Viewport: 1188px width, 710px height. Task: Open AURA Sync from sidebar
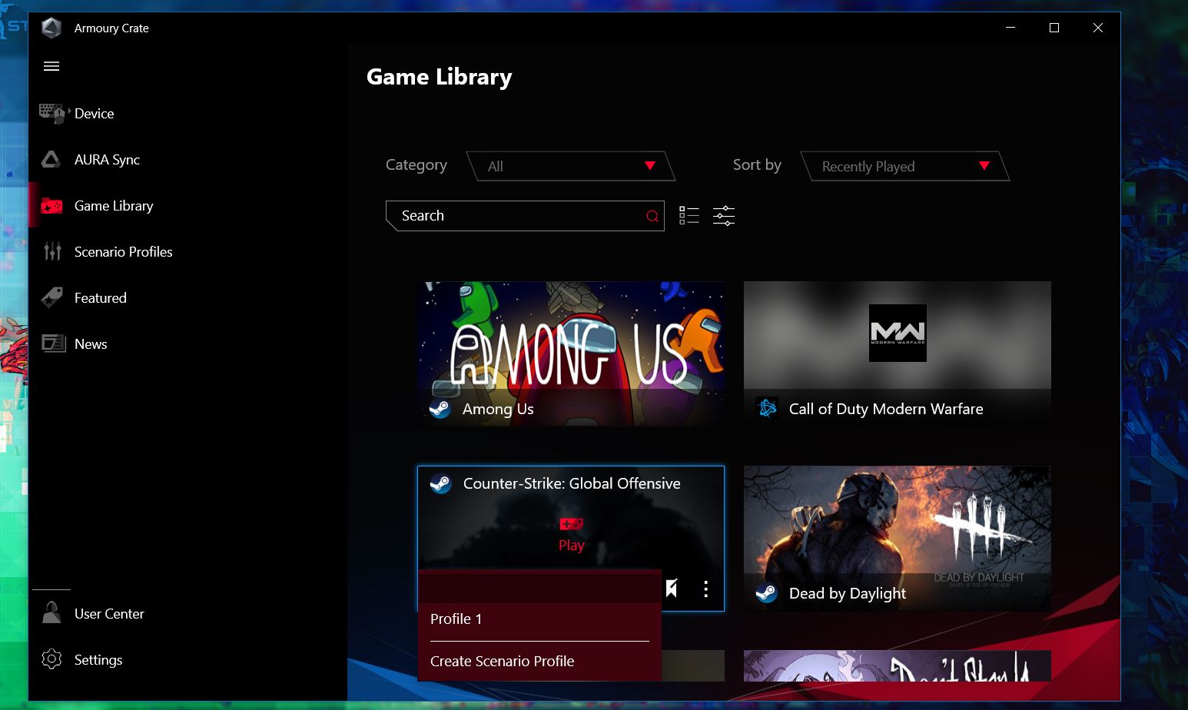(x=107, y=160)
